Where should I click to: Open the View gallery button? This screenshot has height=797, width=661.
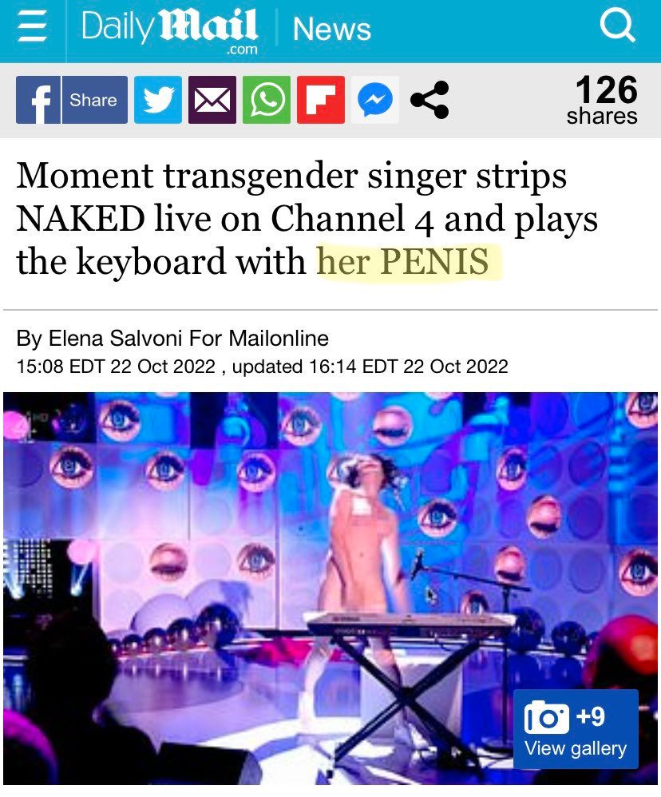576,749
